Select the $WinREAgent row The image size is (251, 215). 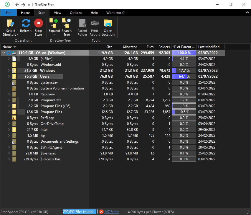(113, 147)
